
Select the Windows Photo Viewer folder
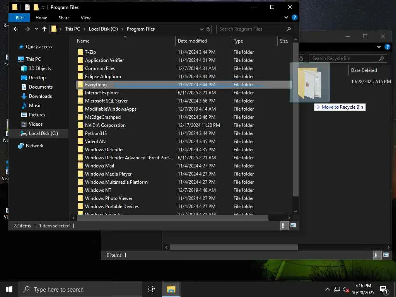[109, 198]
